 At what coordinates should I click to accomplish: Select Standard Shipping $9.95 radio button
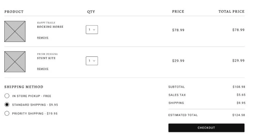7,105
